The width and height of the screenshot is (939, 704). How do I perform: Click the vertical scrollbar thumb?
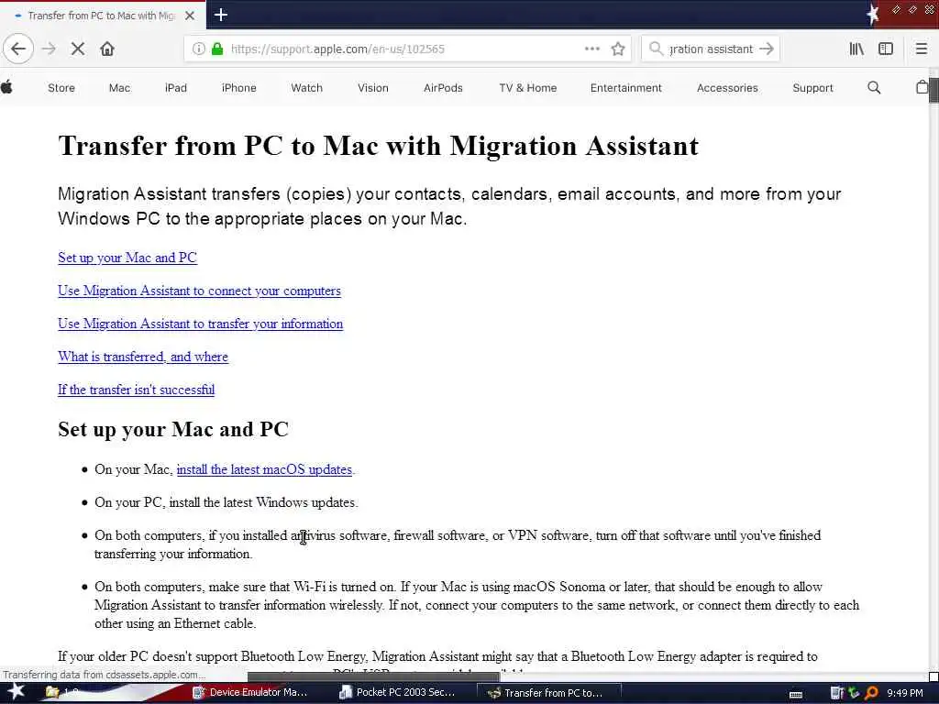[933, 91]
